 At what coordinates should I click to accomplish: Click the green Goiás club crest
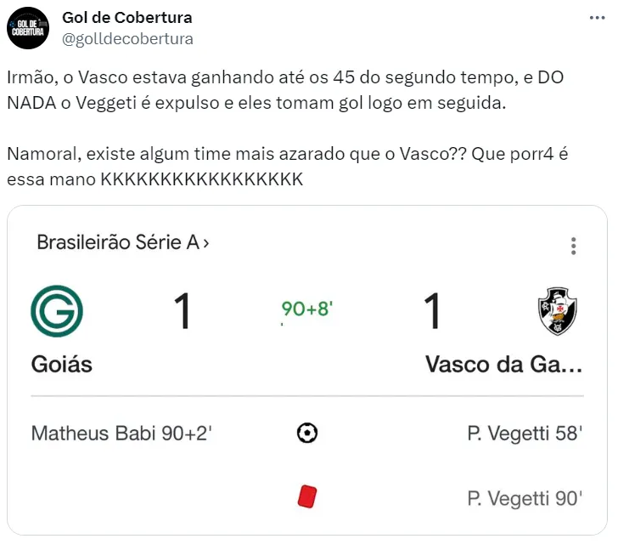click(57, 311)
